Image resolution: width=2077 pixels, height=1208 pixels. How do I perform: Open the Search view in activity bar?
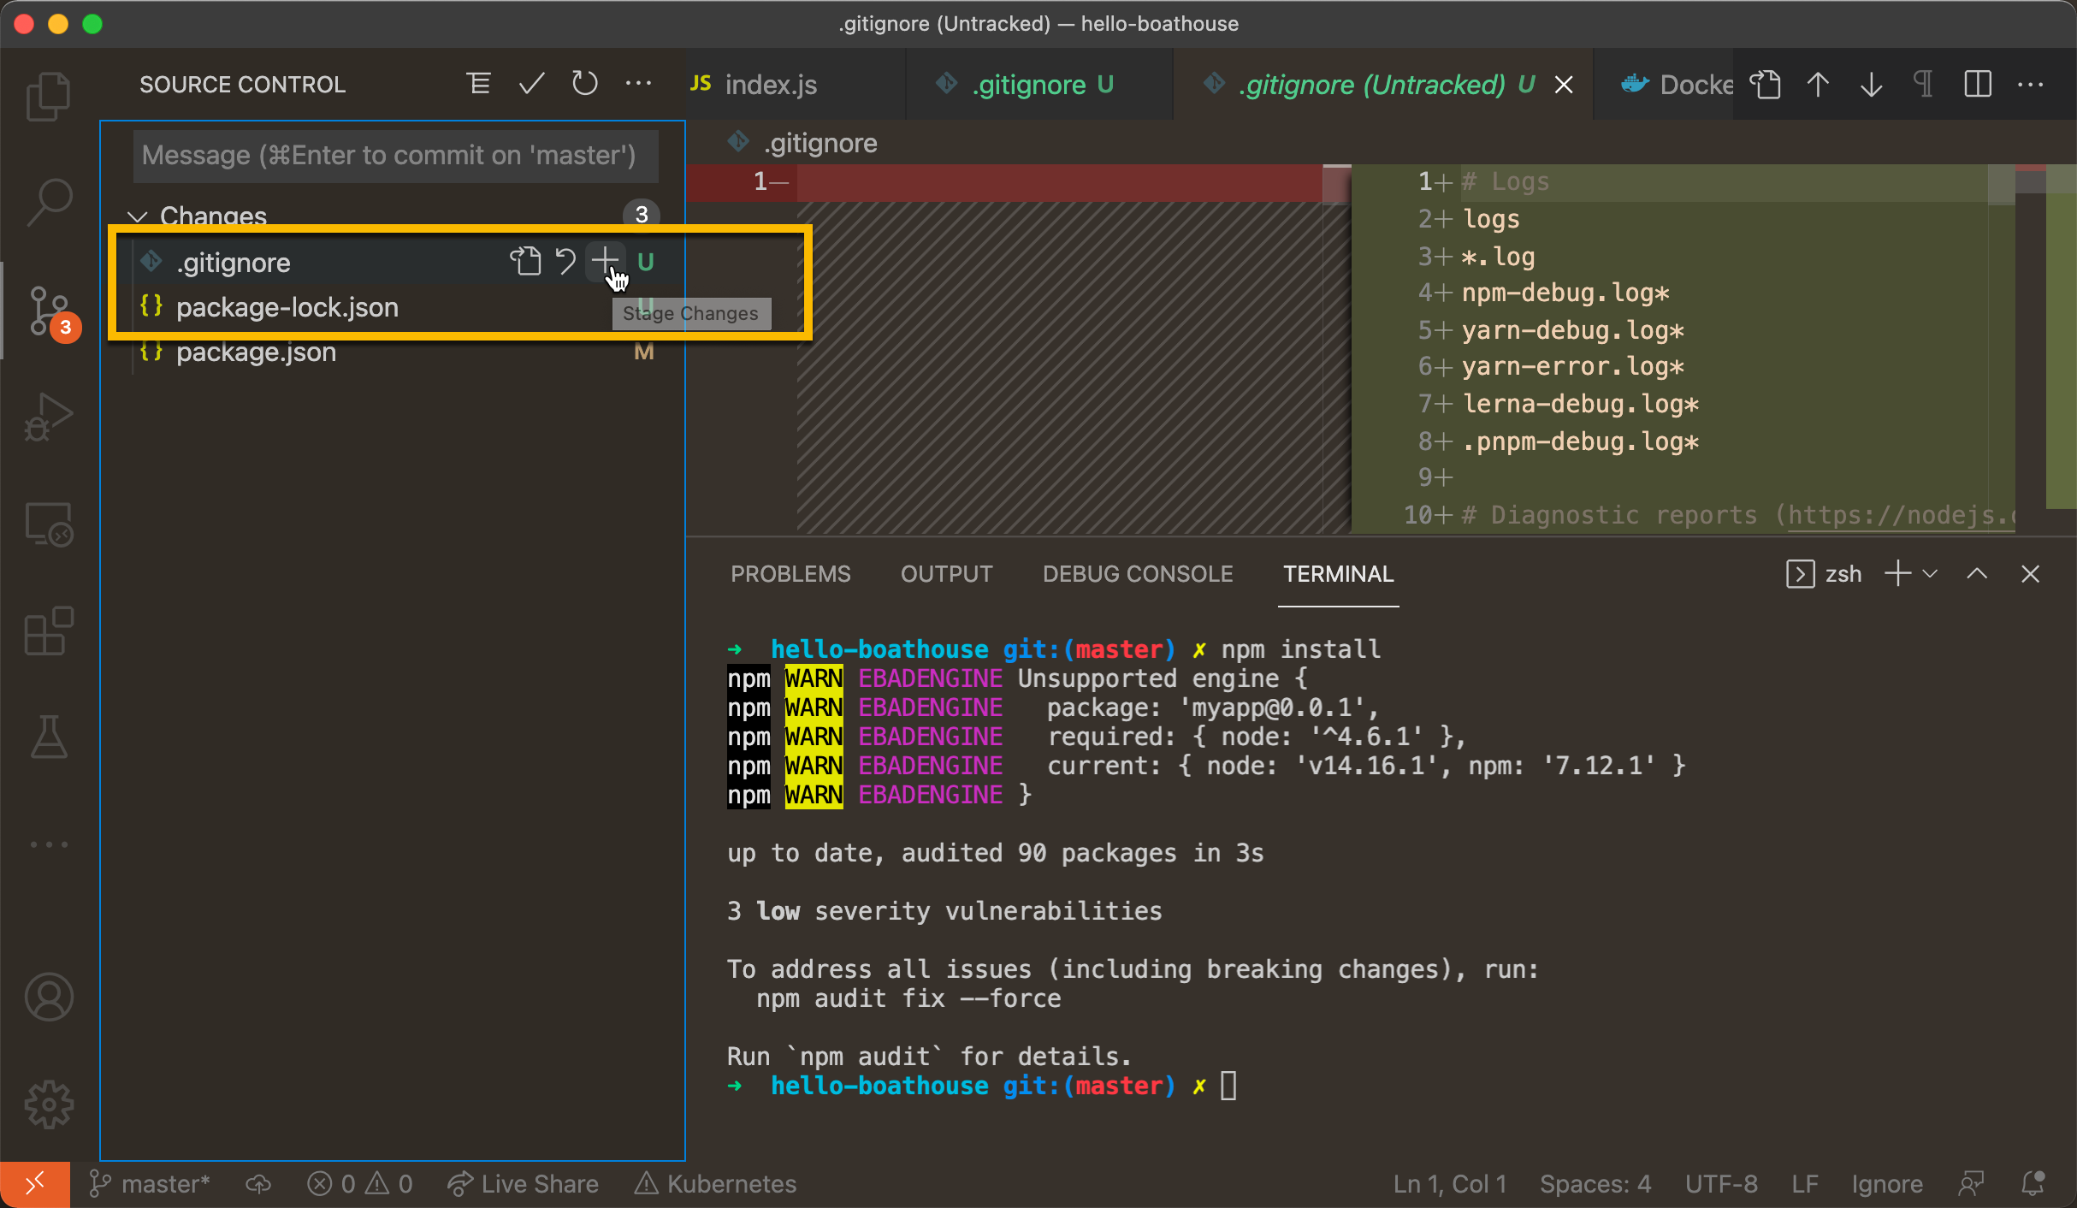(49, 202)
